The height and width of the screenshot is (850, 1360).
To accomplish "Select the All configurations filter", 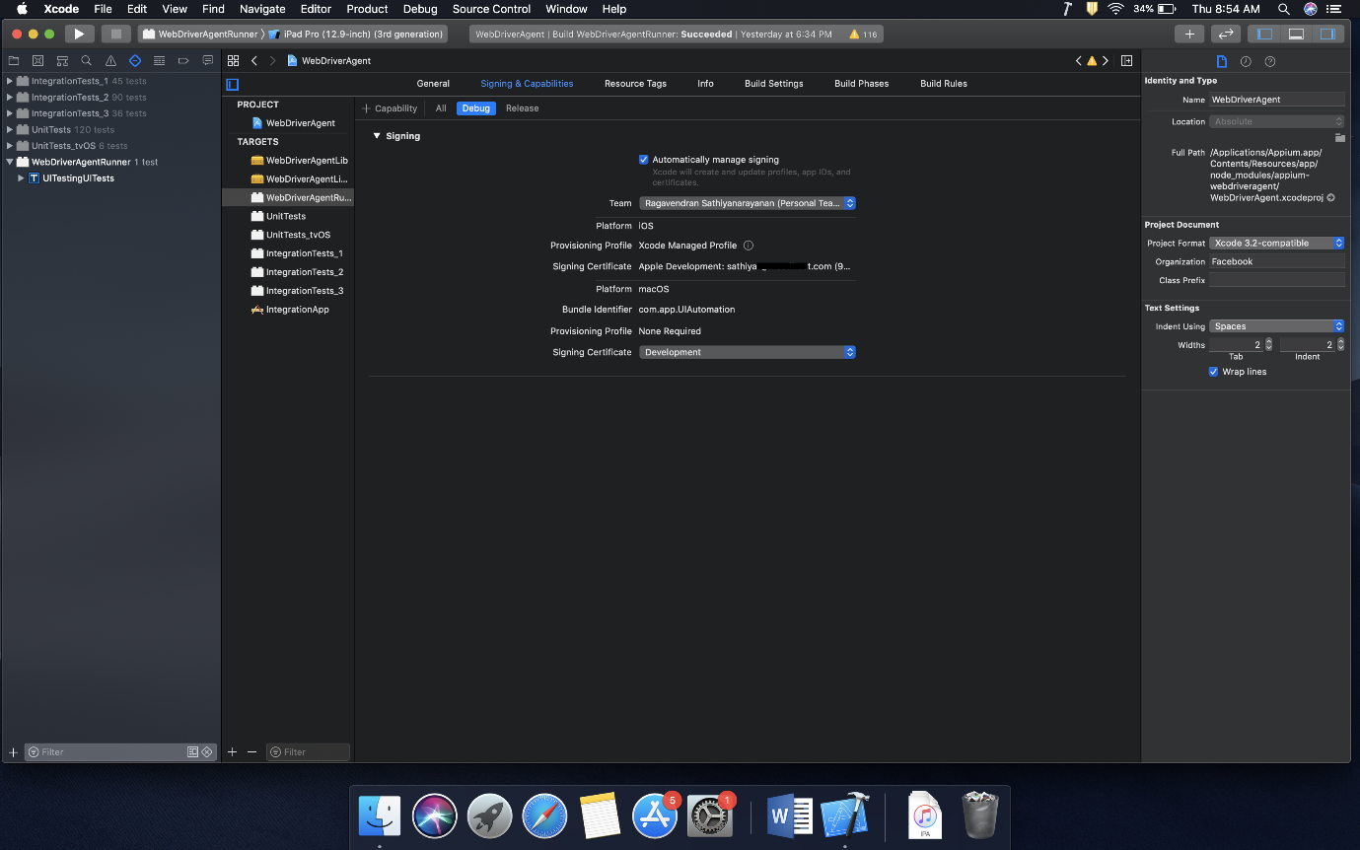I will [441, 108].
